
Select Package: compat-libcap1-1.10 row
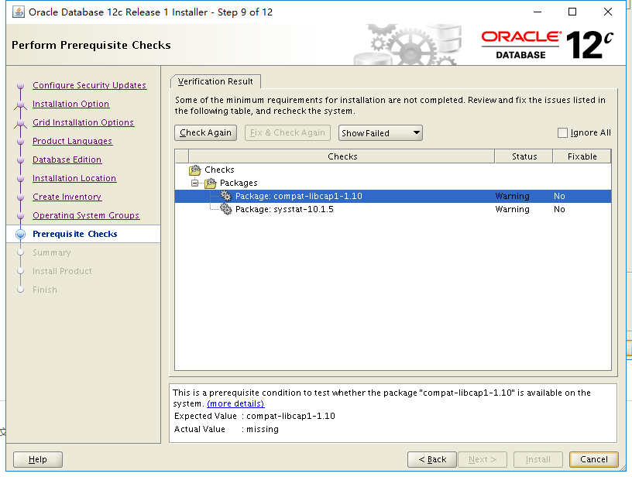point(393,196)
